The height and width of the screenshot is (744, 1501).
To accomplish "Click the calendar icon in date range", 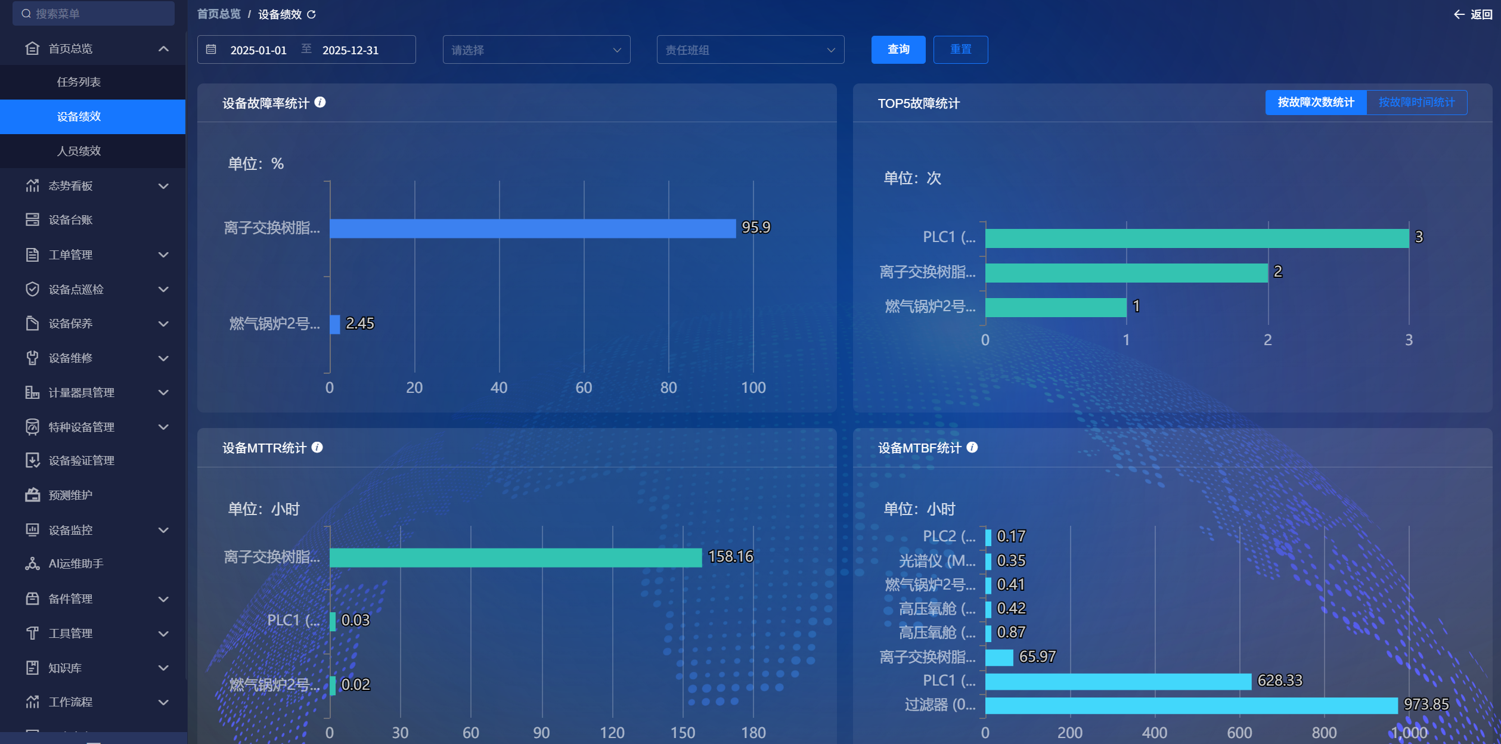I will coord(211,49).
